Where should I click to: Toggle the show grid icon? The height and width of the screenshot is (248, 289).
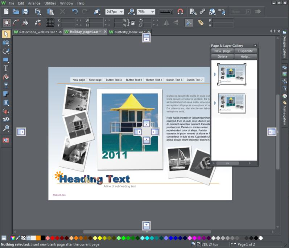pyautogui.click(x=50, y=23)
